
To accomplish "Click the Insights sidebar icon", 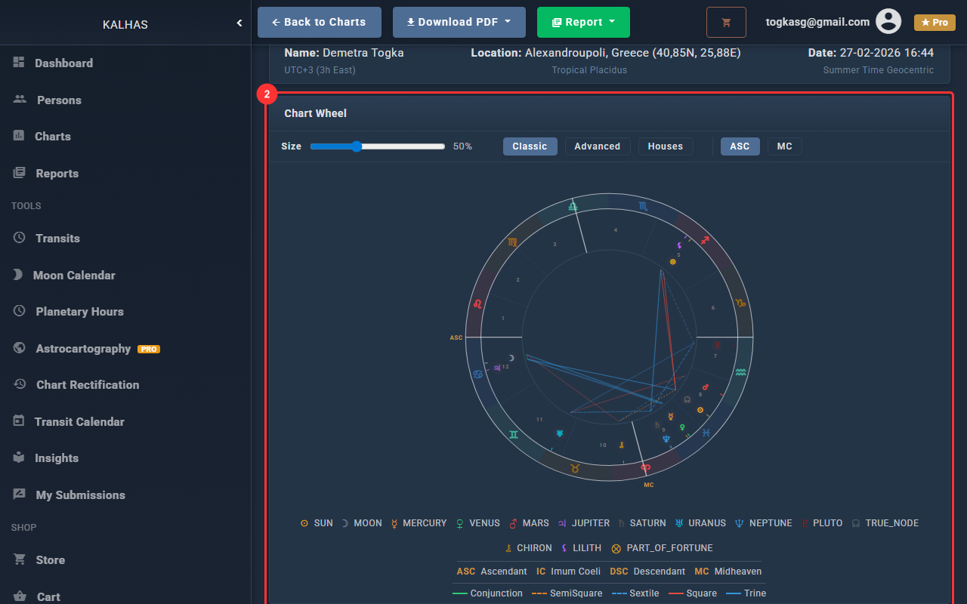I will click(19, 458).
